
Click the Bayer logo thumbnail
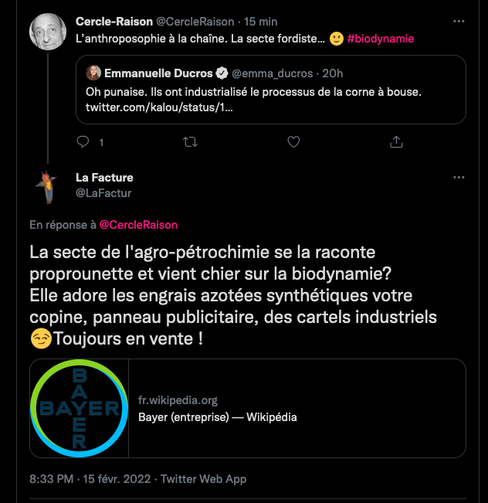[x=79, y=409]
